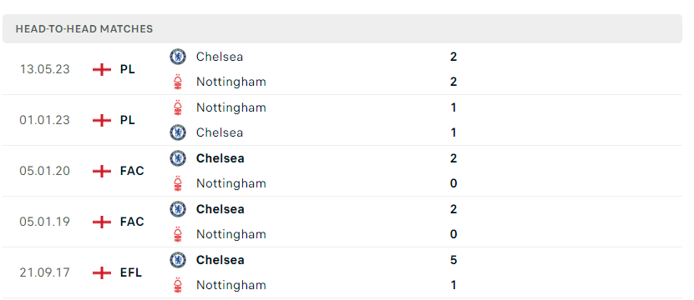Click Chelsea crest in 21.09.17 match
Screen dimensions: 694x300
(x=178, y=260)
